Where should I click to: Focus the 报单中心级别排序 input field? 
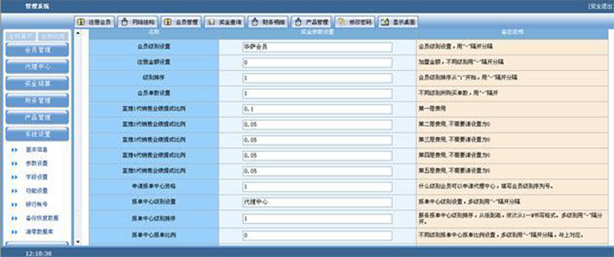pyautogui.click(x=317, y=219)
